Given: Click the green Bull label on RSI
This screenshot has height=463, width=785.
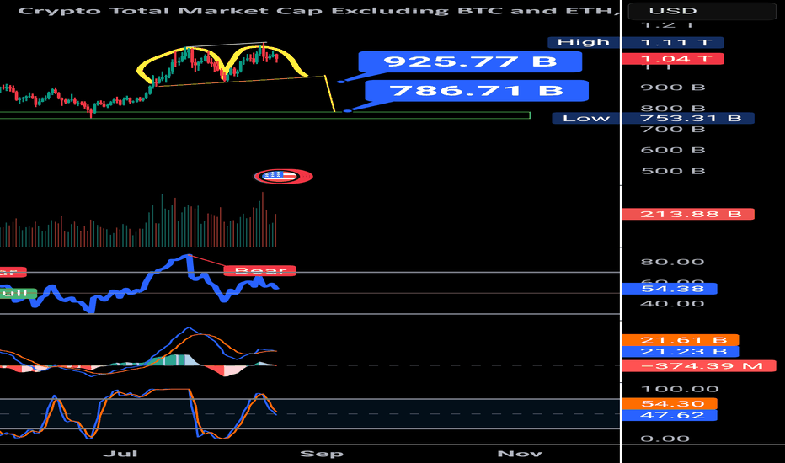Looking at the screenshot, I should pyautogui.click(x=18, y=293).
